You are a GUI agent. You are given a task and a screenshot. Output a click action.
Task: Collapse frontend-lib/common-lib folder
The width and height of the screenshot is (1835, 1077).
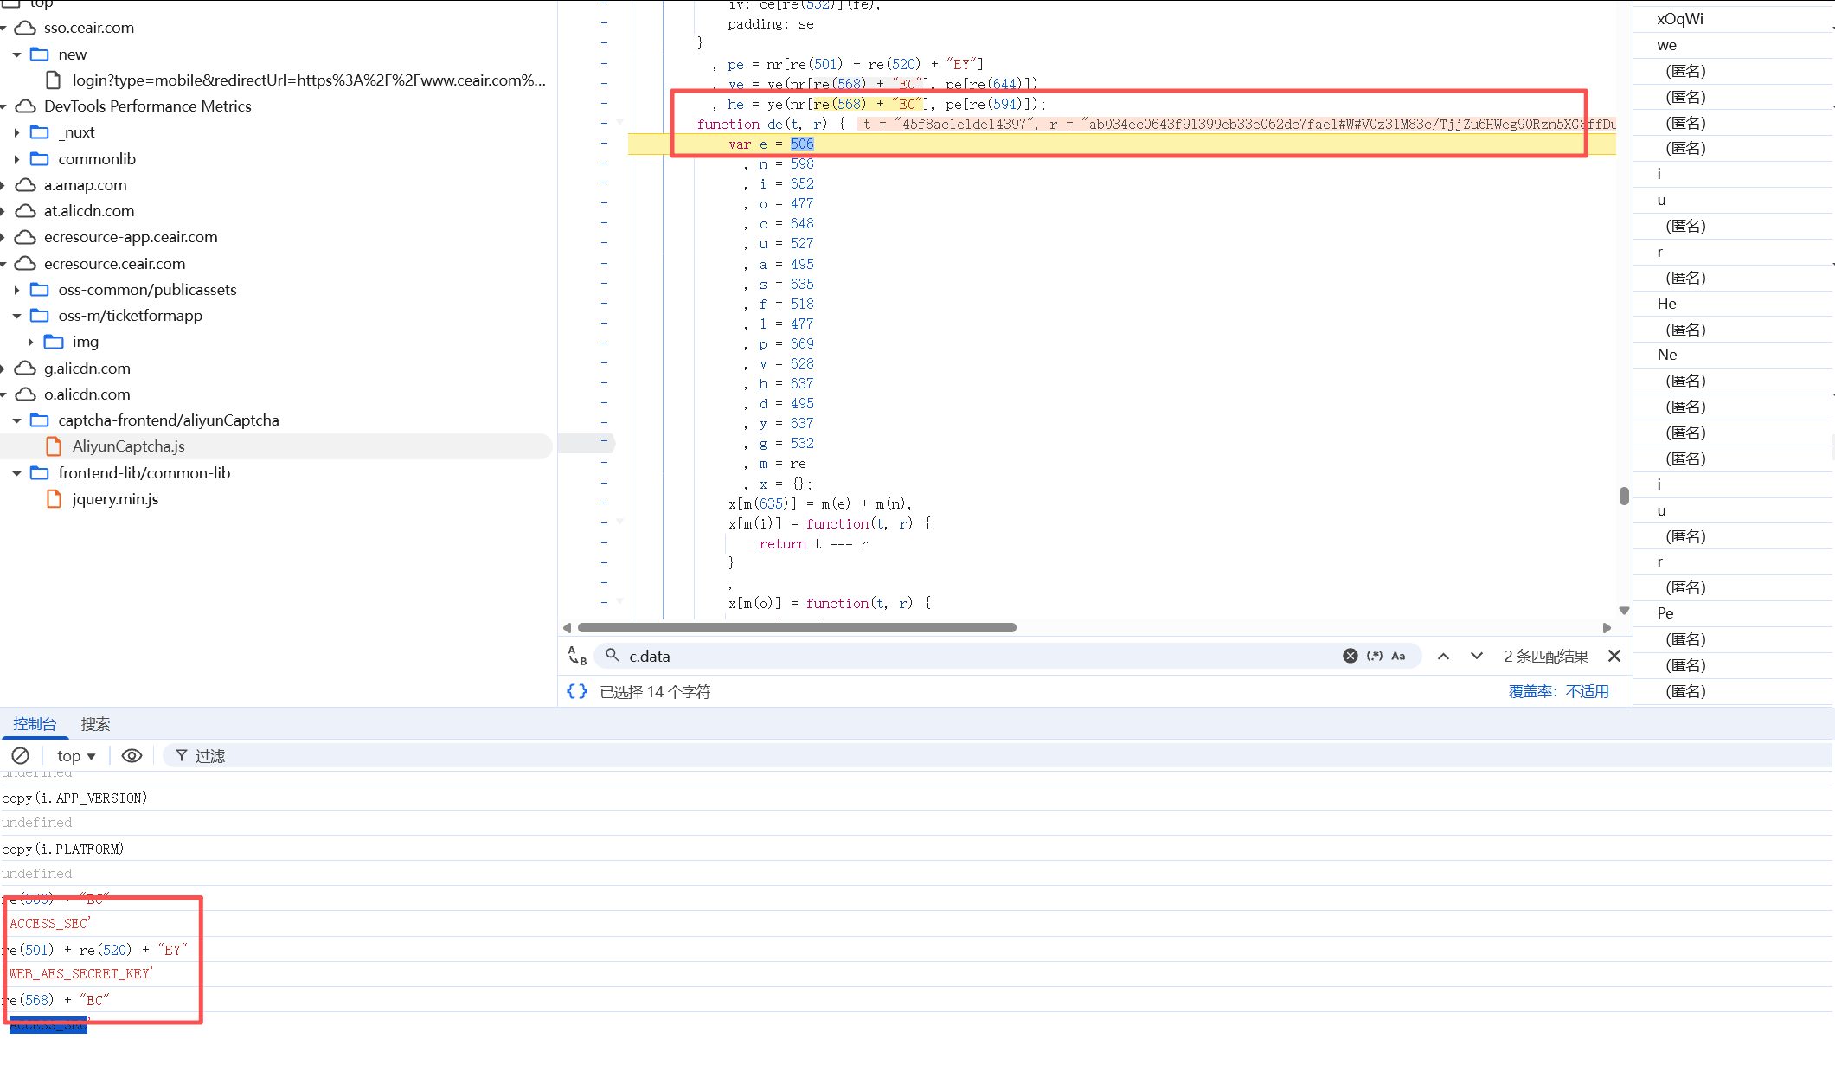(x=16, y=472)
